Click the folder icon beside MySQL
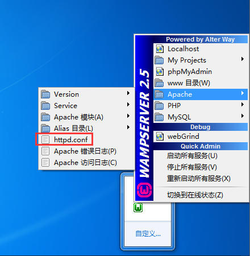 pos(159,117)
